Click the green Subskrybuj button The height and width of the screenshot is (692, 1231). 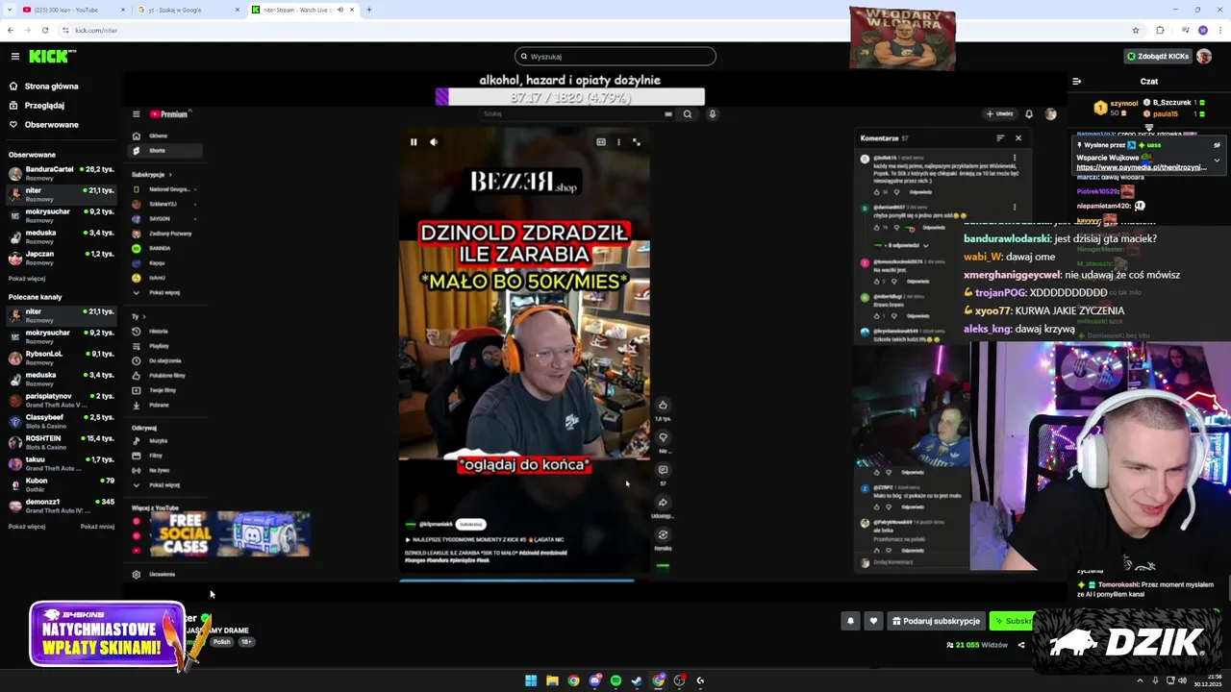[1012, 621]
